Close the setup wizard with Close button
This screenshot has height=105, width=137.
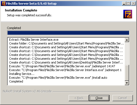pos(99,98)
